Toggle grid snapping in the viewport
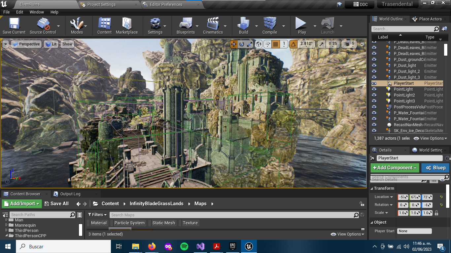Screen dimensions: 451x253 (276, 44)
